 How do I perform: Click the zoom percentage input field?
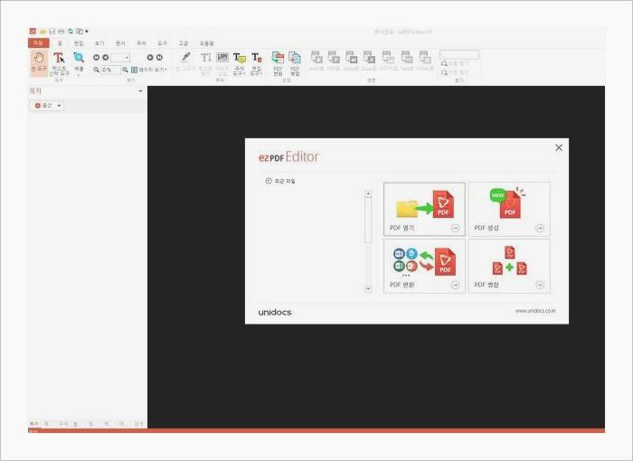coord(110,70)
